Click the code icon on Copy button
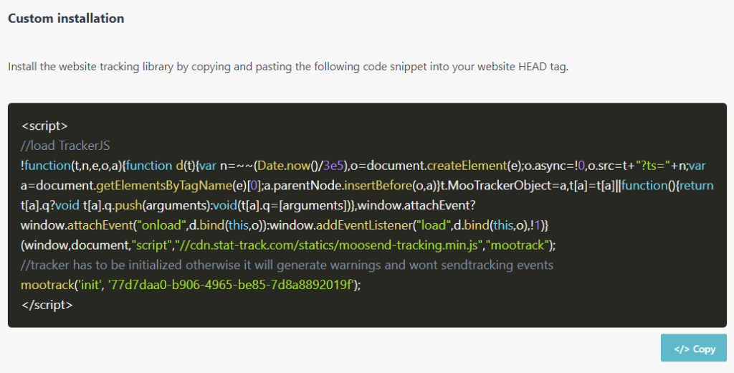 (682, 349)
